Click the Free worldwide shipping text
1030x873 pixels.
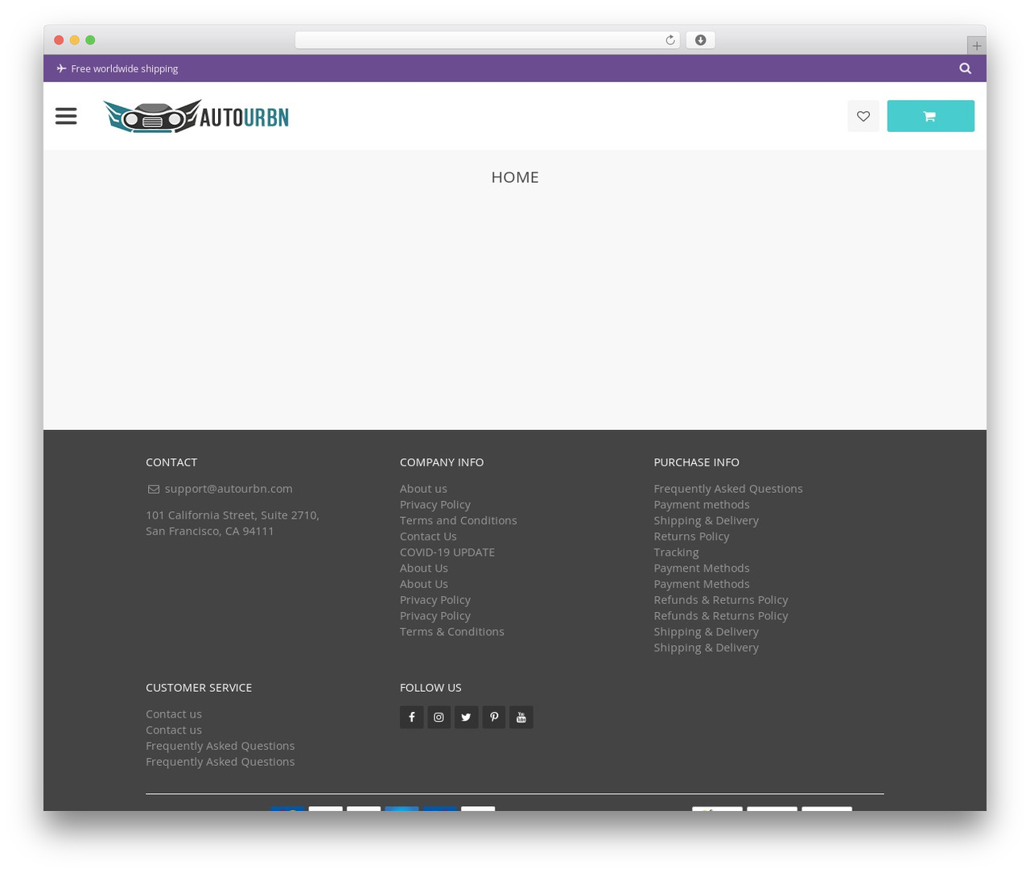pyautogui.click(x=125, y=68)
